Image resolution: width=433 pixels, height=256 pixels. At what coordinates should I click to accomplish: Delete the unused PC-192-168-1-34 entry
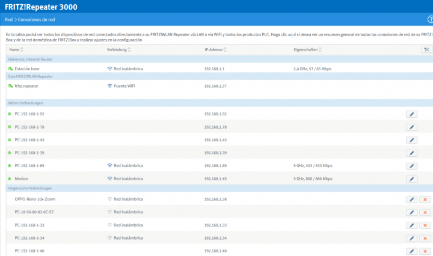tap(425, 239)
